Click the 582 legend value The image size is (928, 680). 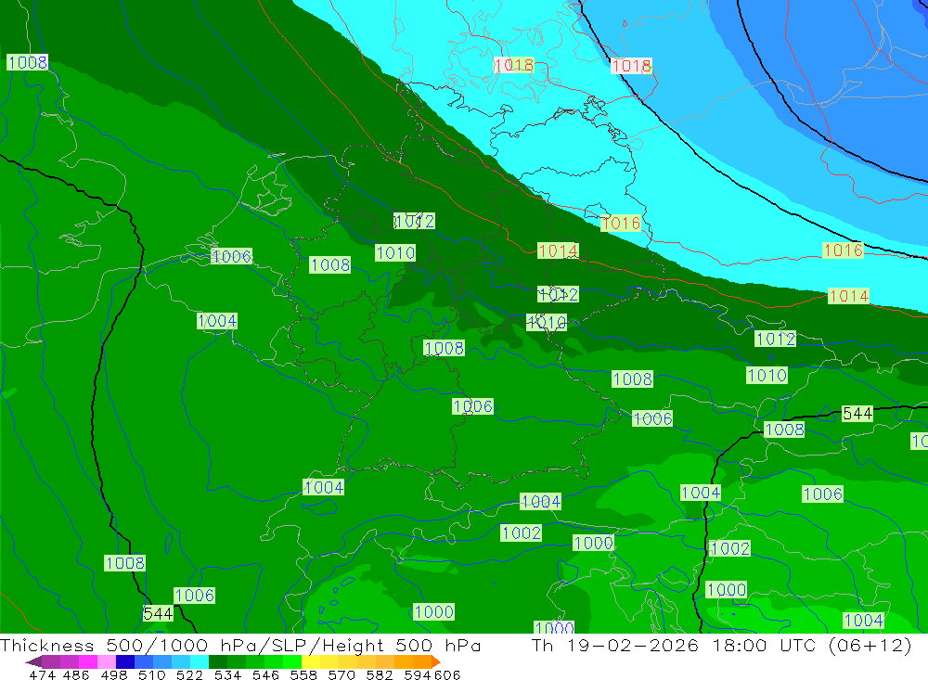click(380, 674)
